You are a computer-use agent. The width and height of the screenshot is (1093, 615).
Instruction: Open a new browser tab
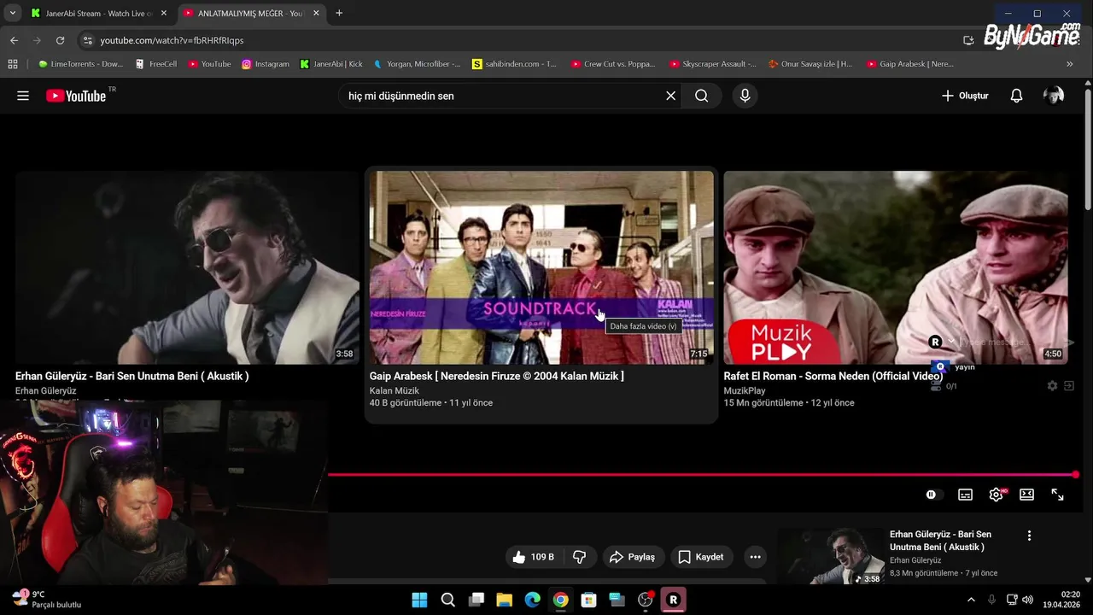[x=339, y=14]
